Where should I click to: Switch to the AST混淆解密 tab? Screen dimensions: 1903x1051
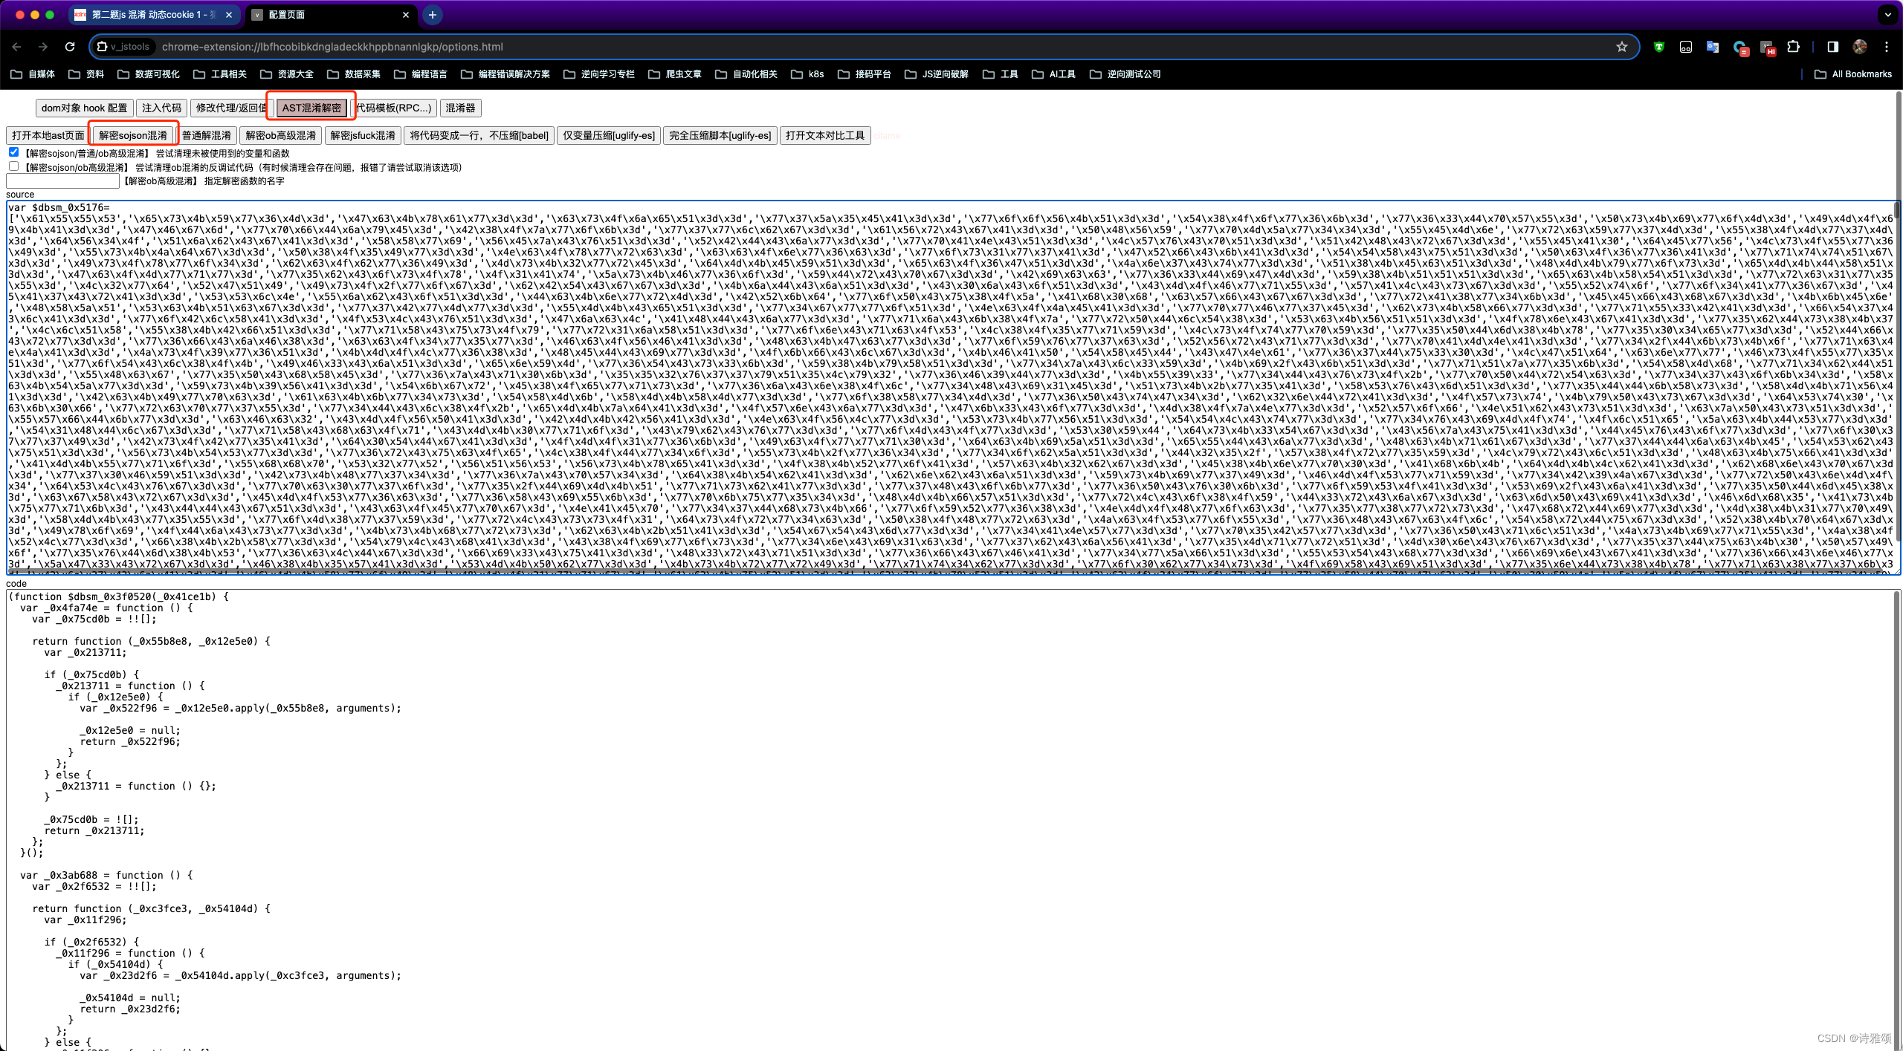(311, 108)
